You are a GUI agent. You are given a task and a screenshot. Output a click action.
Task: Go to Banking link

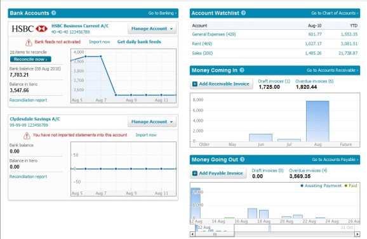(162, 13)
